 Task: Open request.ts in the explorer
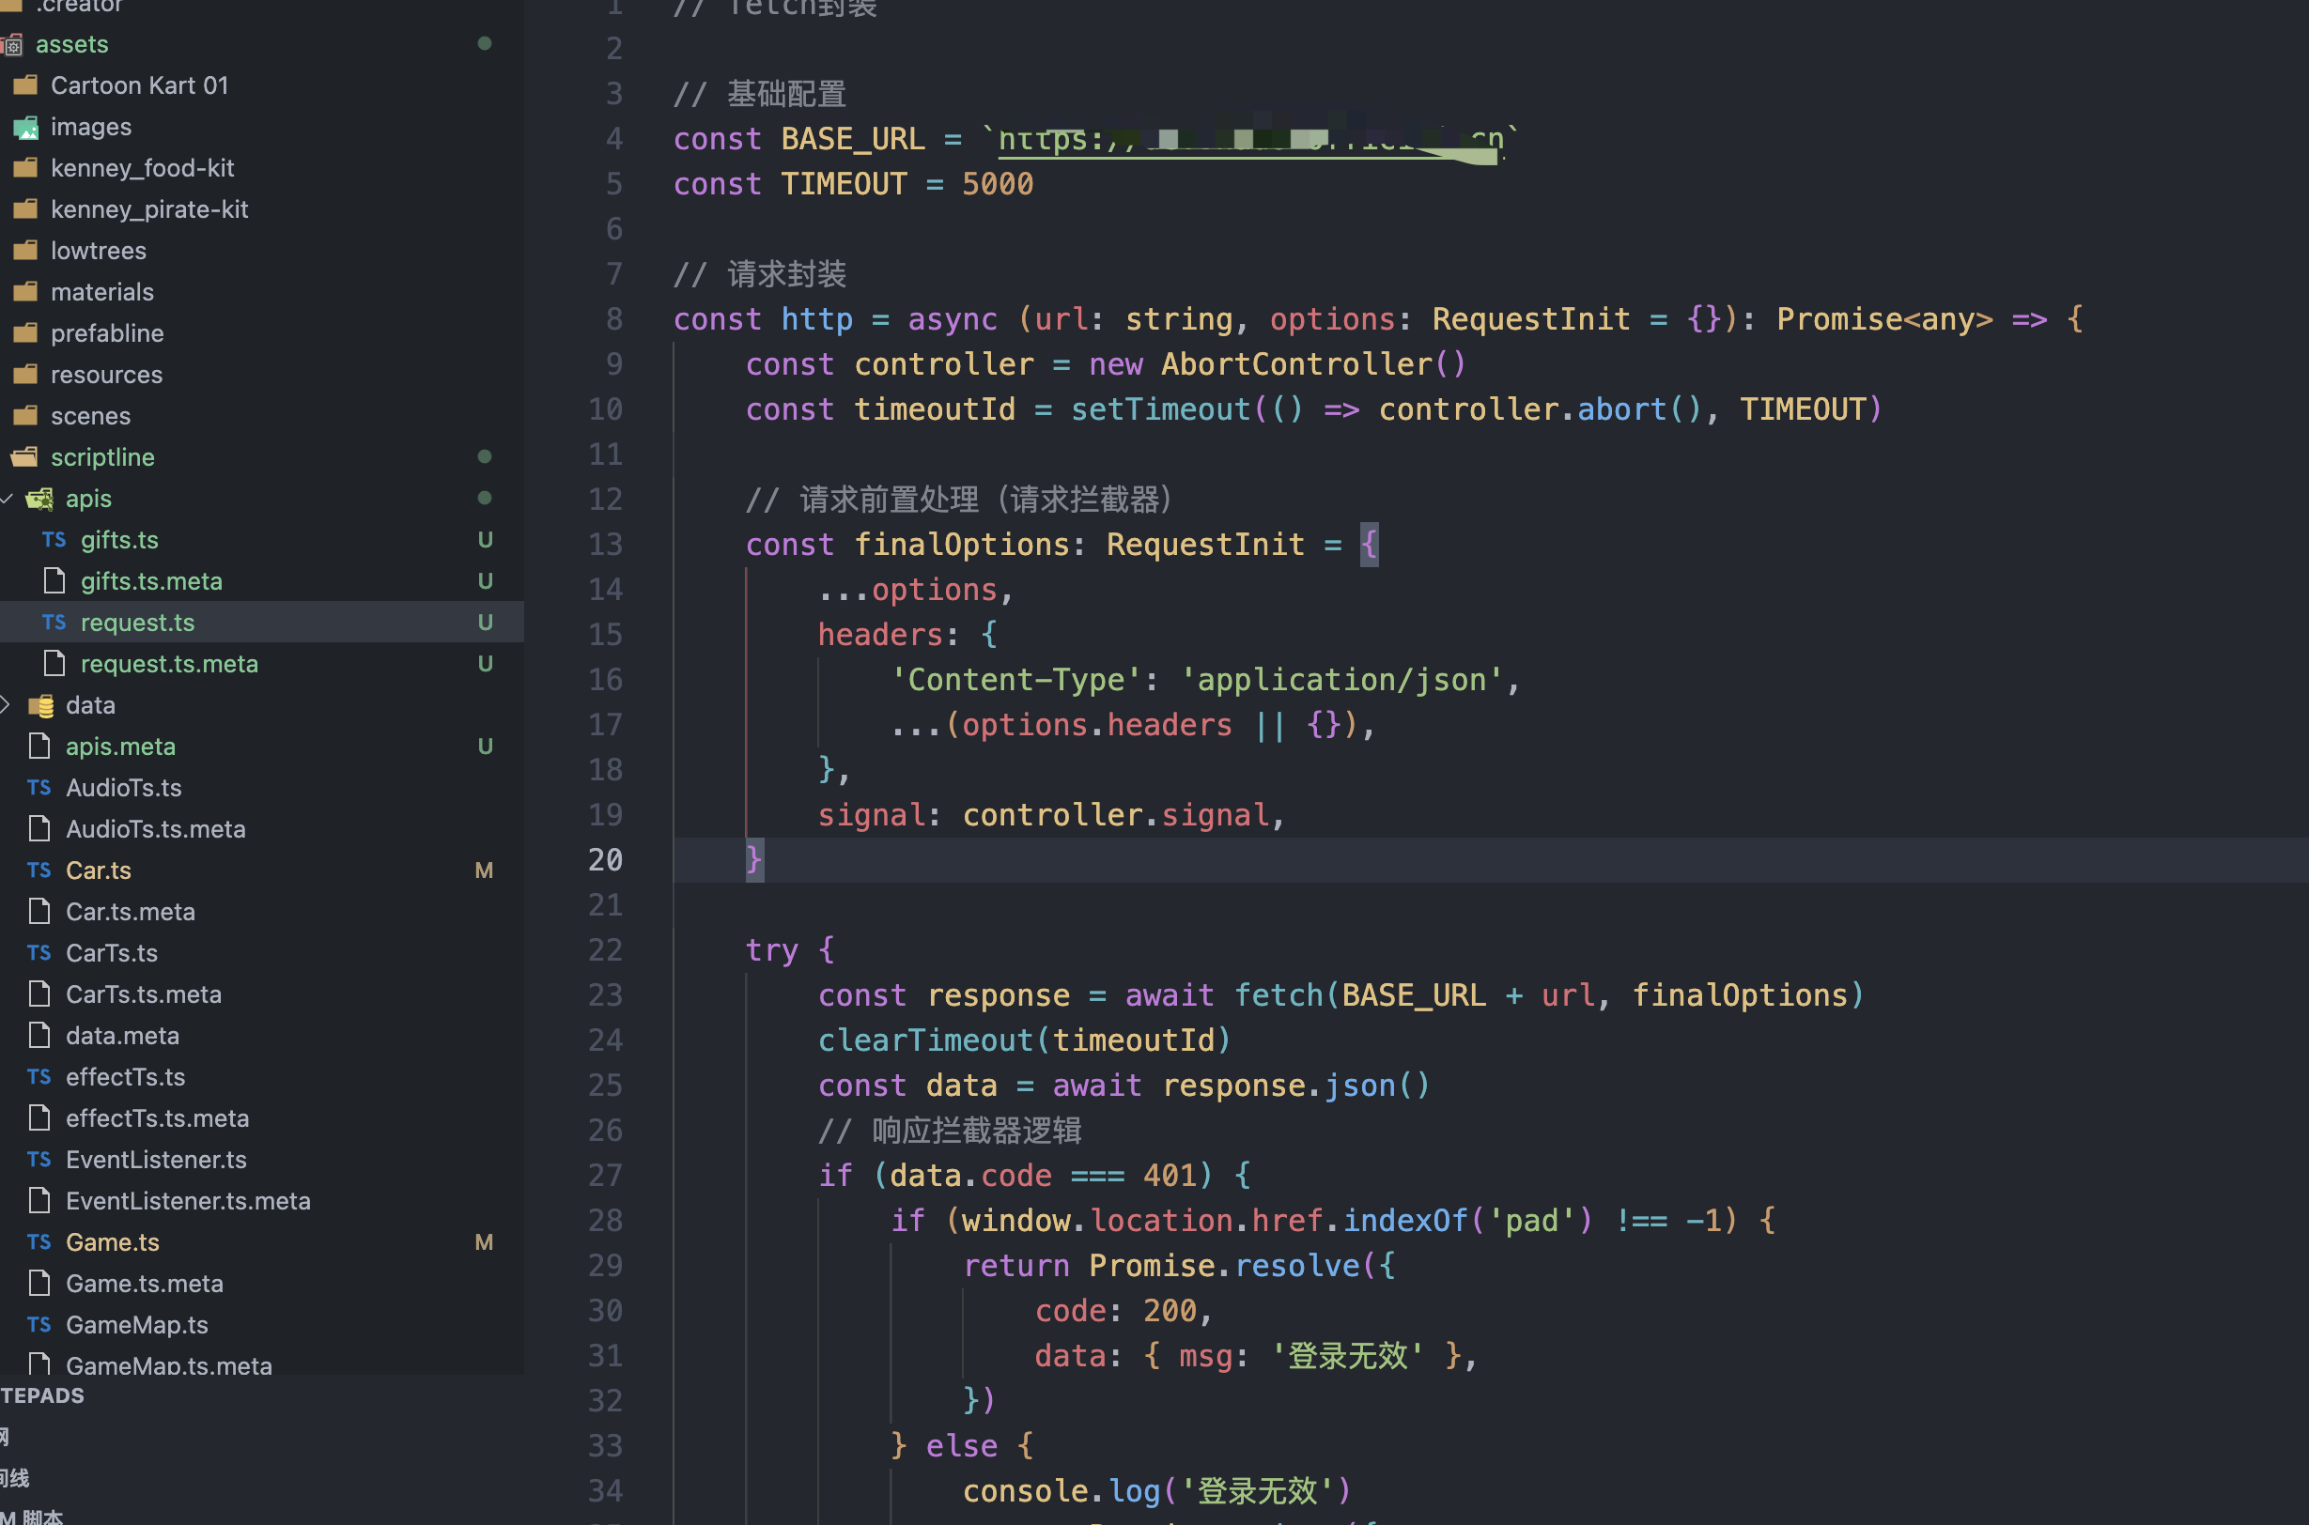pyautogui.click(x=137, y=623)
